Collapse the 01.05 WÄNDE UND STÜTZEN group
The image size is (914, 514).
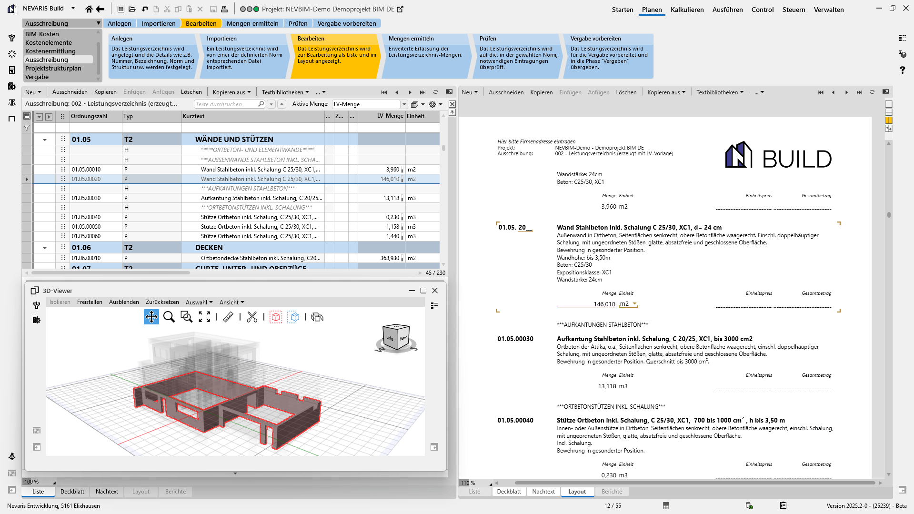45,140
